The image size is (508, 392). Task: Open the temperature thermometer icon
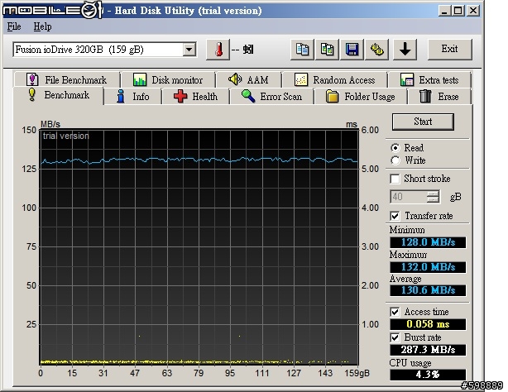(218, 50)
